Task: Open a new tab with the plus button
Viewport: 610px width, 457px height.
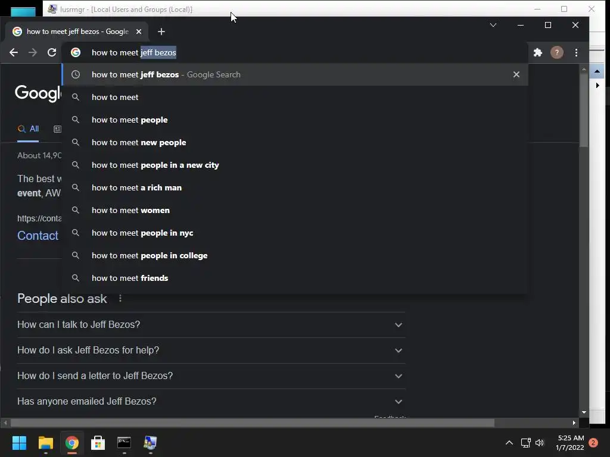Action: pos(161,32)
